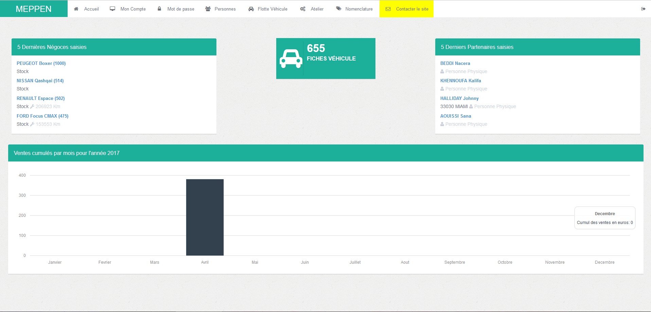651x312 pixels.
Task: Click the group icon for Personnes
Action: [208, 9]
